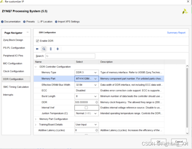The height and width of the screenshot is (149, 192).
Task: Click the Name column header
Action: tap(54, 62)
